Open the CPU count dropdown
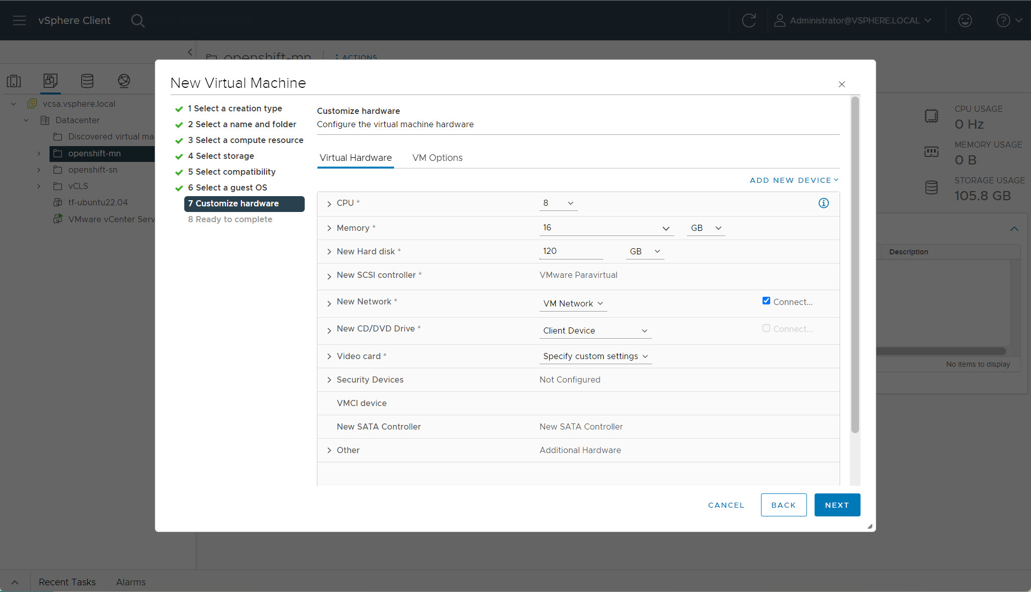Image resolution: width=1031 pixels, height=592 pixels. [x=558, y=203]
